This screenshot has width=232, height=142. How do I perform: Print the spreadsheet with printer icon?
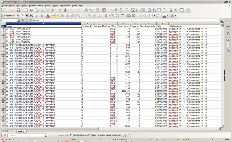31,10
